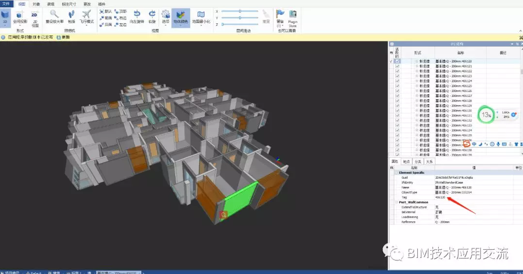
Task: Click the emoji face icon in IME toolbar
Action: click(492, 144)
